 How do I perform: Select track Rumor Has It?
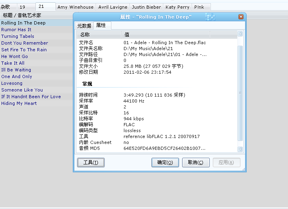point(36,30)
